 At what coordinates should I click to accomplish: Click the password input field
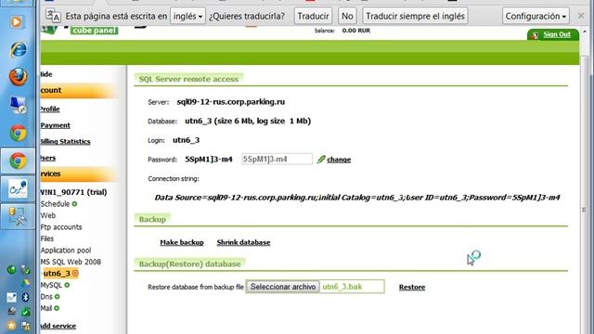point(277,159)
